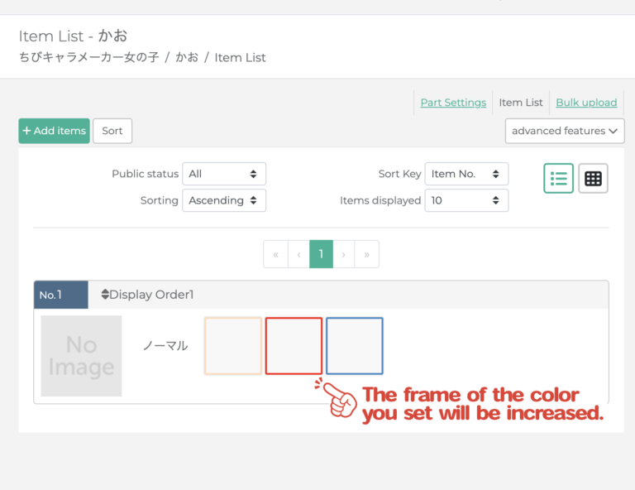Select the Item List tab
Image resolution: width=635 pixels, height=490 pixels.
tap(521, 103)
